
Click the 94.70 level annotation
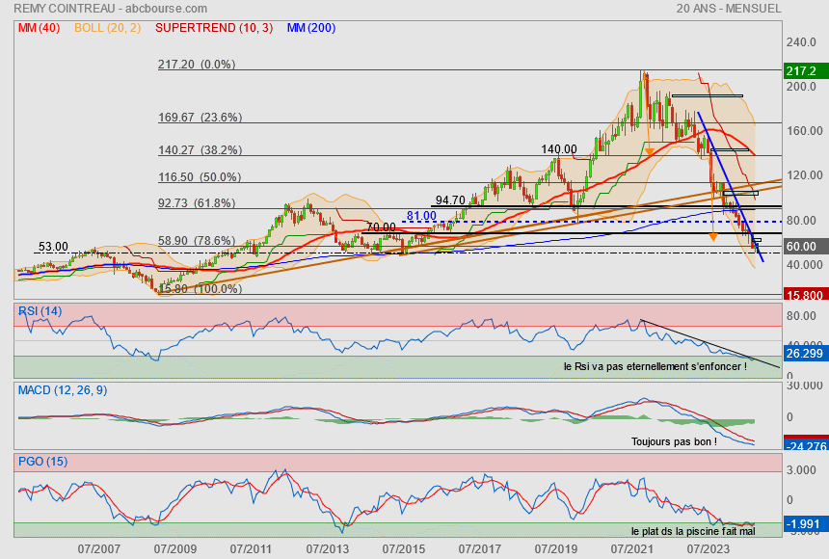(x=450, y=200)
